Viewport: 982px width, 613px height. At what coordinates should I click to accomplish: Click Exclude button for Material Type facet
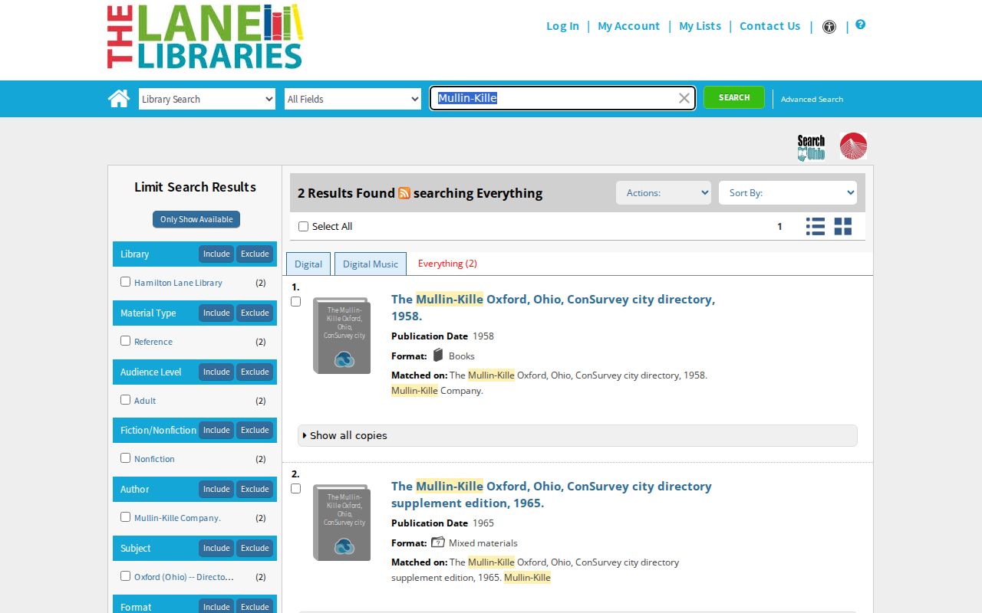point(255,313)
